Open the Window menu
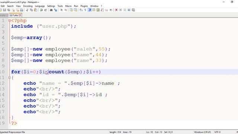 click(94, 6)
